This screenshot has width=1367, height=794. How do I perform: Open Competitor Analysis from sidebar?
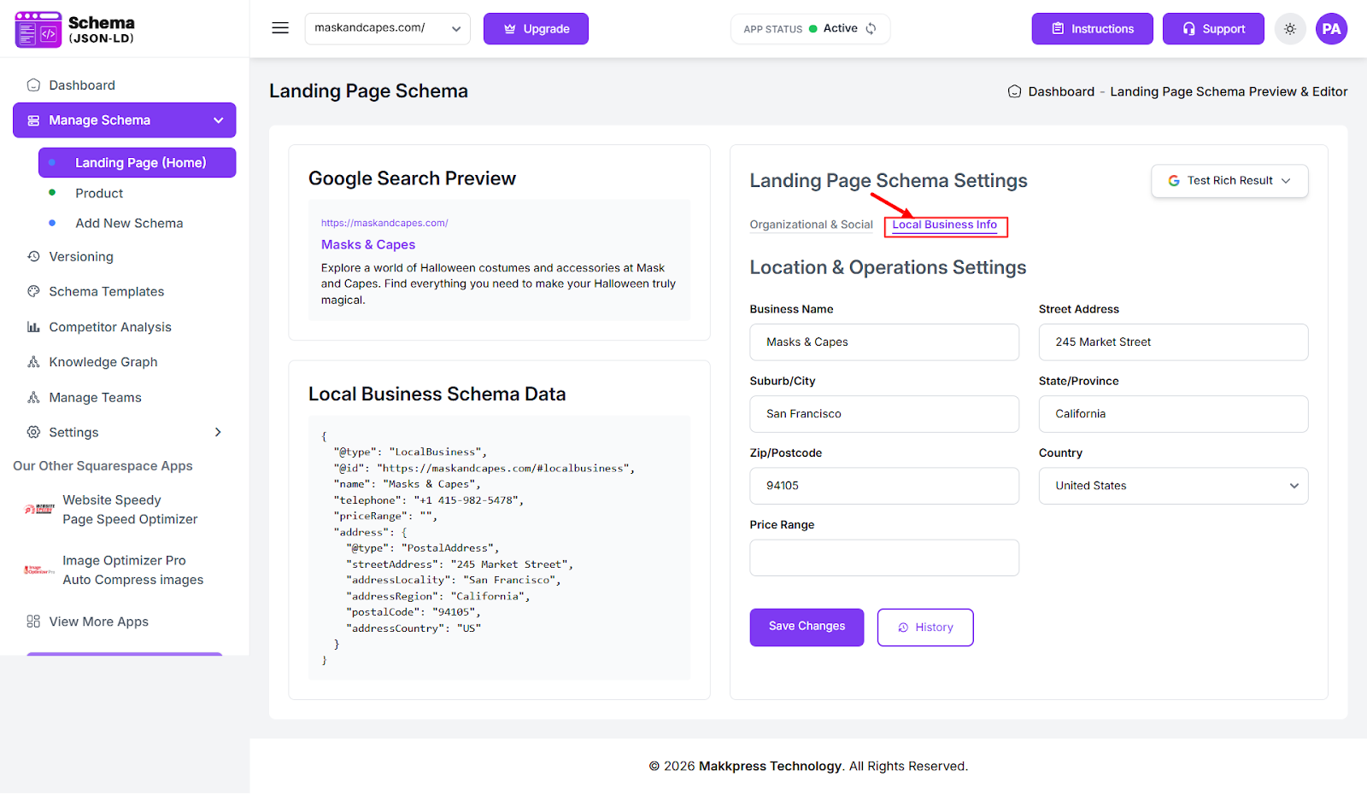(109, 327)
